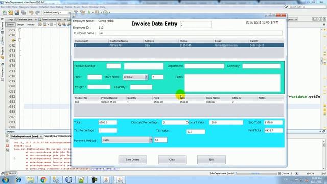Click the Product Number input field

(113, 66)
